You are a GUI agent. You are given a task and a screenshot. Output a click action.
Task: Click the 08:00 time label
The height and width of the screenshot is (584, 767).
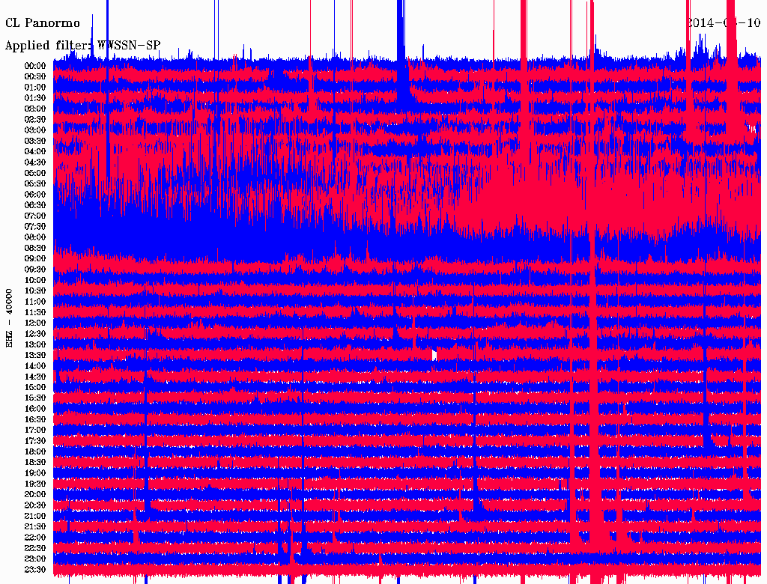click(x=35, y=237)
